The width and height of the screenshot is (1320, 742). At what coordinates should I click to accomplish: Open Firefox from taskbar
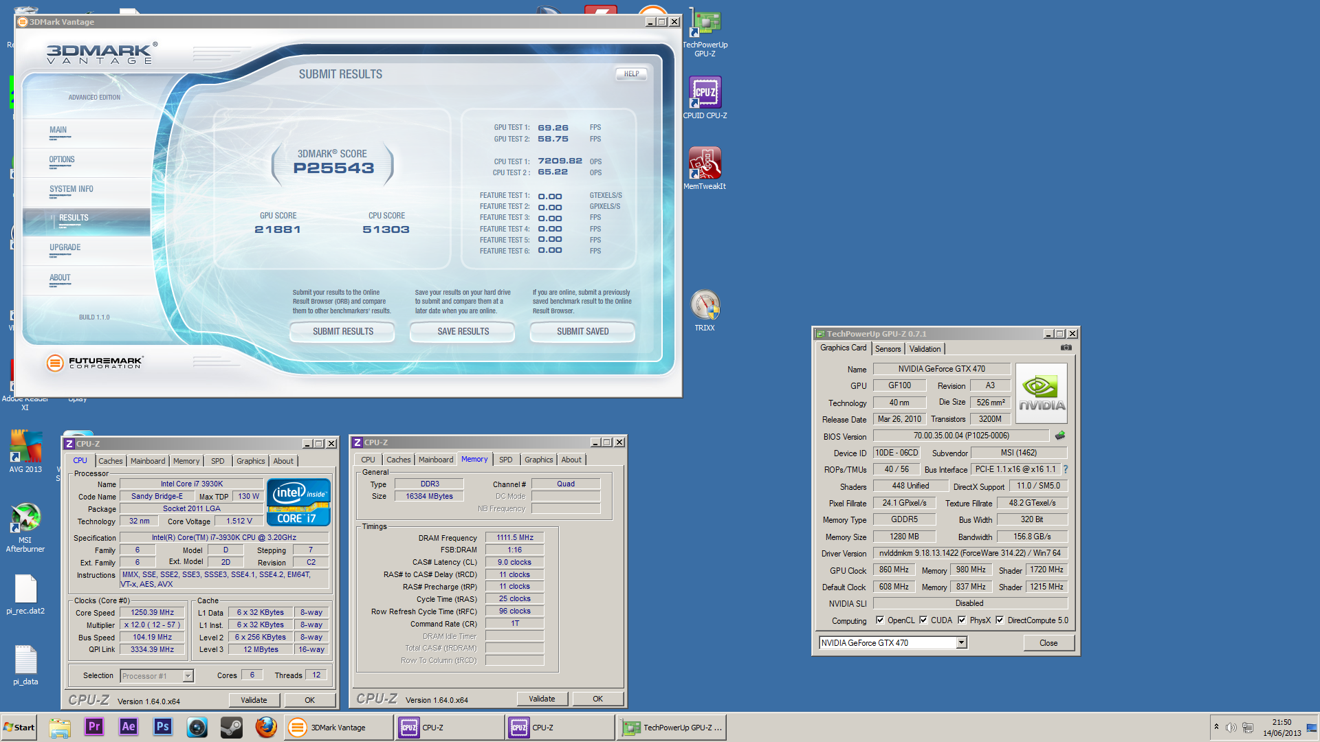[266, 727]
